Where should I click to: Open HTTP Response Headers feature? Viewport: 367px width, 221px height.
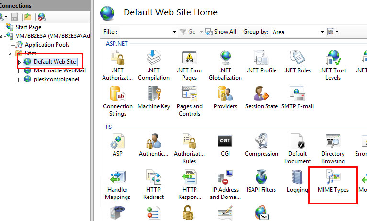pyautogui.click(x=190, y=185)
